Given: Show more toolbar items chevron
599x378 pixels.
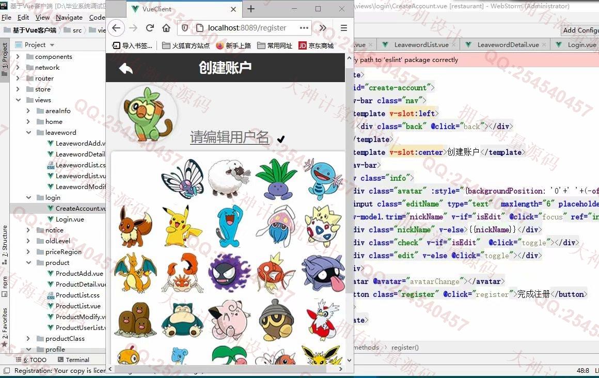Looking at the screenshot, I should (323, 28).
